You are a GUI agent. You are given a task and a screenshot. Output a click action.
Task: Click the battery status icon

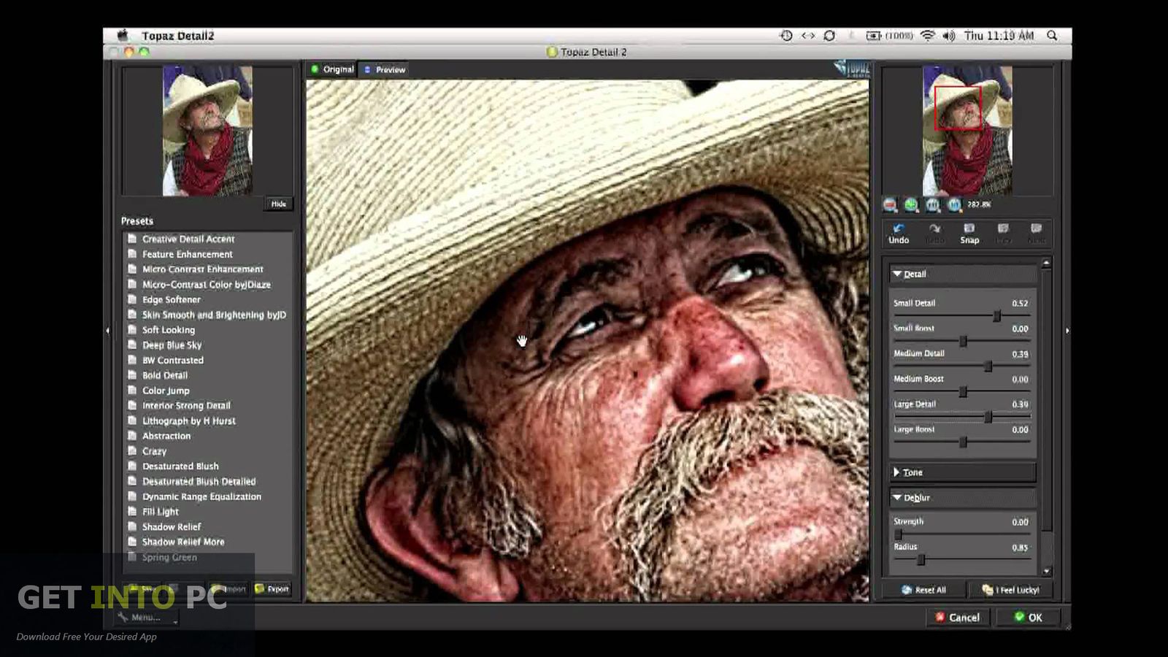tap(873, 35)
